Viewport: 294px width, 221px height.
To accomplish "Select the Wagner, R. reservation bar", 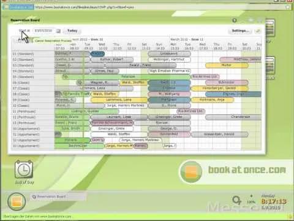I will [98, 82].
